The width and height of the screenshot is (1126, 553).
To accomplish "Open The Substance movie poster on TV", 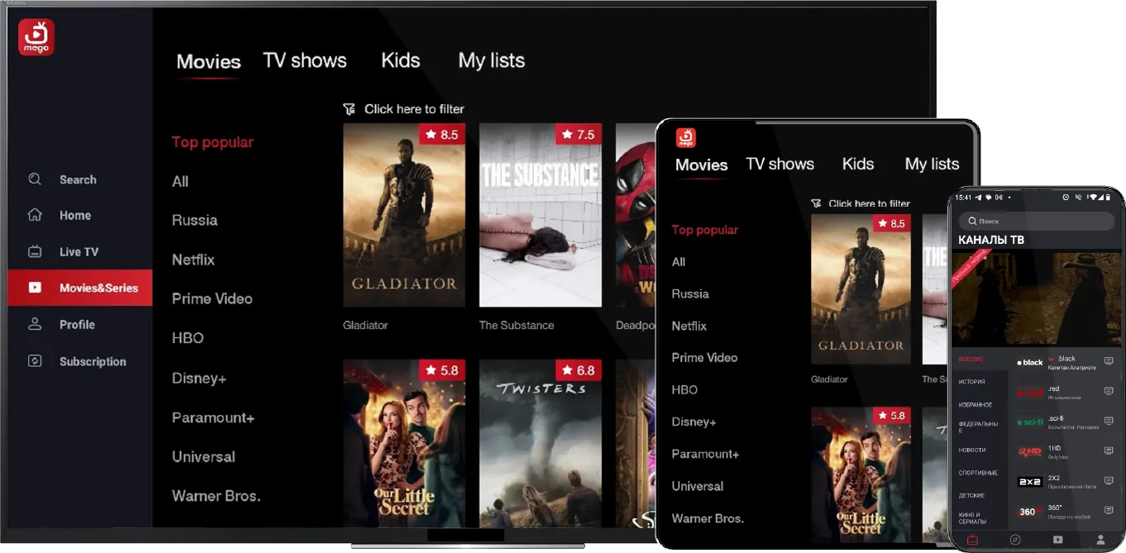I will coord(540,215).
